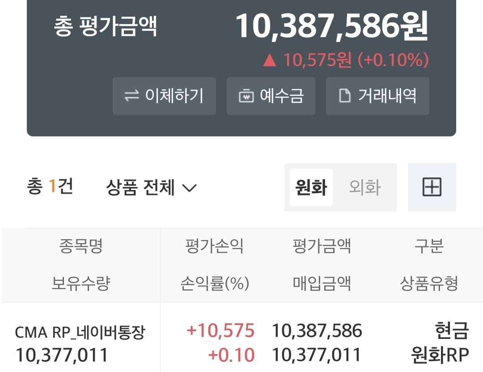Click the chevron next to 상품 전체
This screenshot has width=483, height=372.
pos(189,188)
